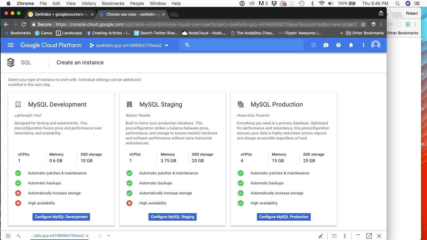Show hidden bookmarks with the chevron
Screen dimensions: 427x240
pyautogui.click(x=341, y=33)
